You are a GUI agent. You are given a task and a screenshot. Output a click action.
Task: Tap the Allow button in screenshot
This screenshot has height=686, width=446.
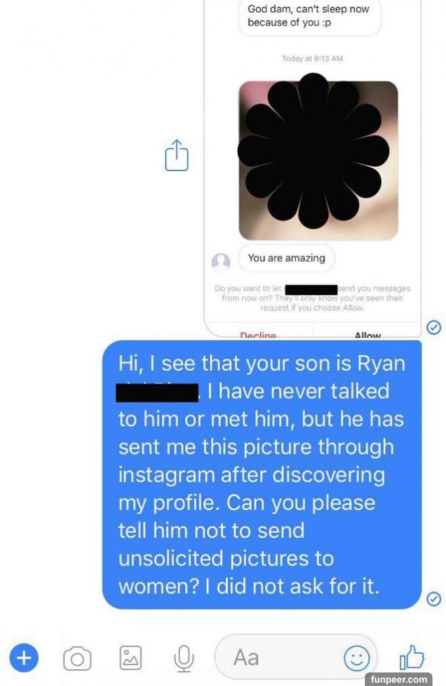tap(368, 334)
